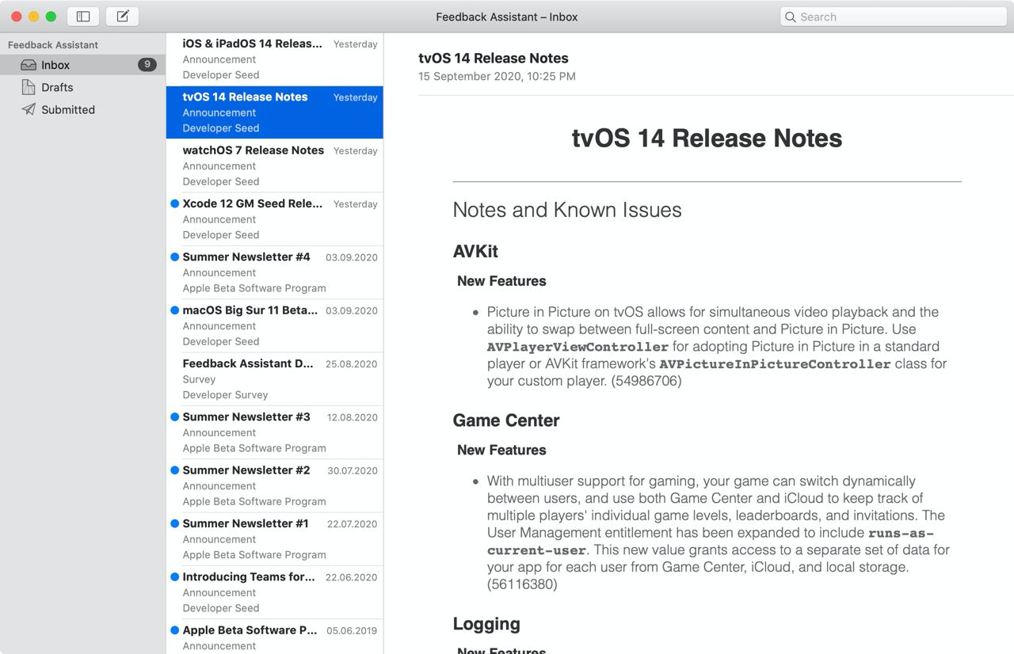Click the green full-screen window button
Viewport: 1014px width, 654px height.
point(51,17)
